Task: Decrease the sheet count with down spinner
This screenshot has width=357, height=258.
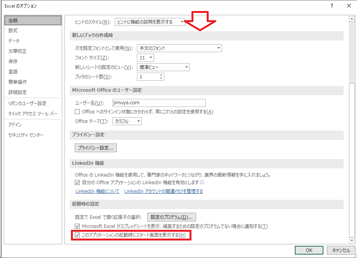Action: click(161, 78)
